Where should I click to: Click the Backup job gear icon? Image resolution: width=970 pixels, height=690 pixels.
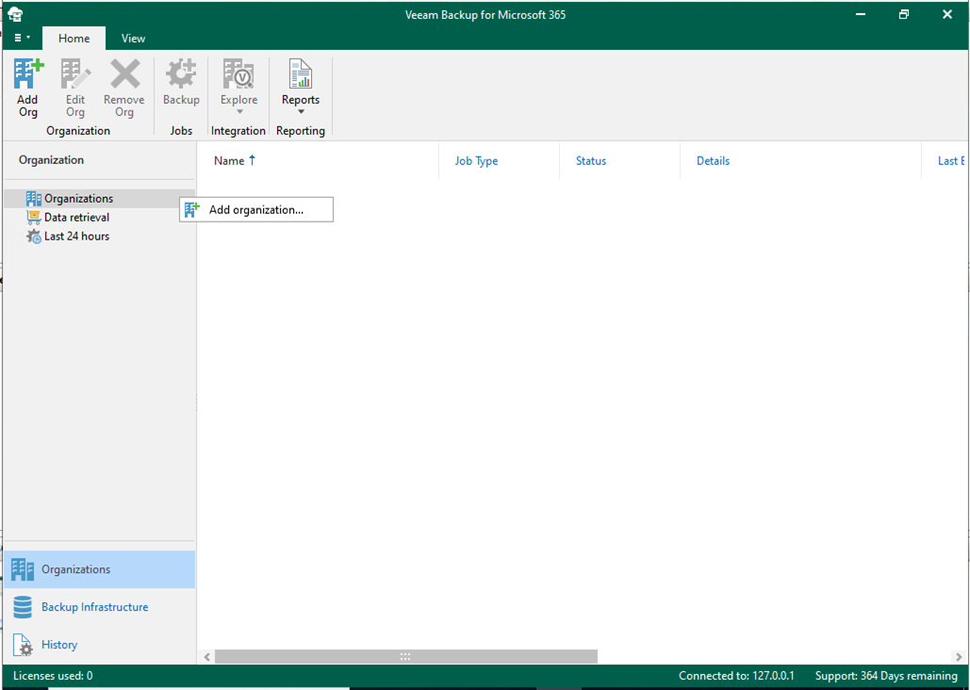181,74
